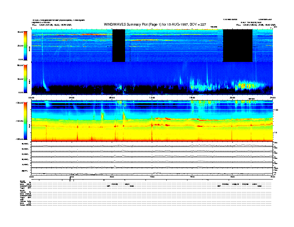Click the -142.50 label on TNR scale
The width and height of the screenshot is (294, 227).
click(20, 121)
